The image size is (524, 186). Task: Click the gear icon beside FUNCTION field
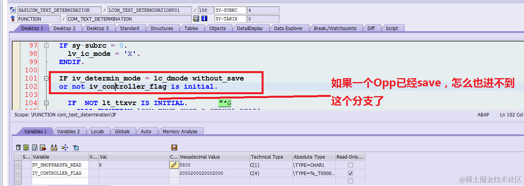coord(13,19)
